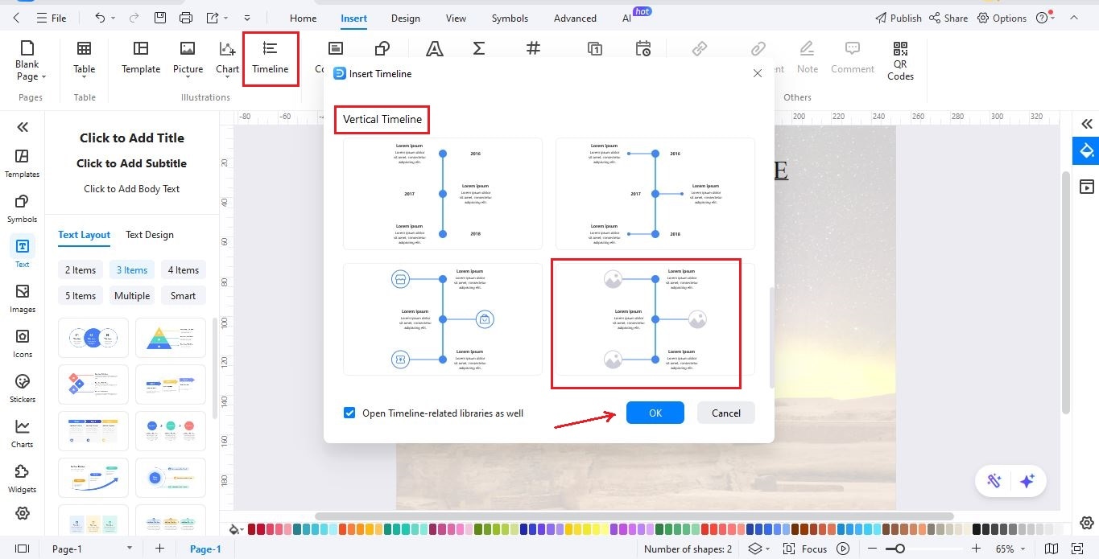Viewport: 1099px width, 559px height.
Task: Open the 65% zoom level dropdown
Action: coord(1010,549)
